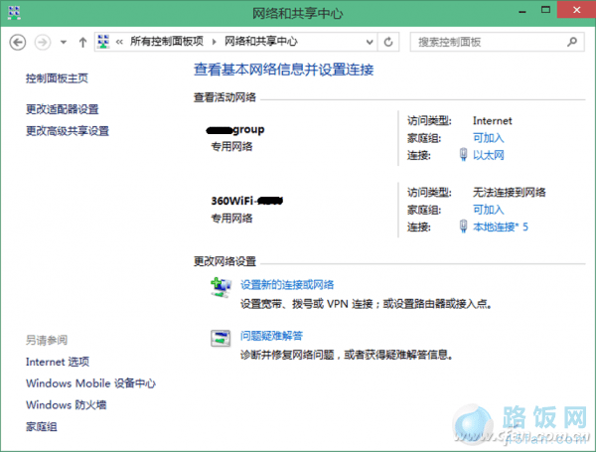This screenshot has width=596, height=452.
Task: Click the 以太网 adapter icon
Action: pyautogui.click(x=463, y=154)
